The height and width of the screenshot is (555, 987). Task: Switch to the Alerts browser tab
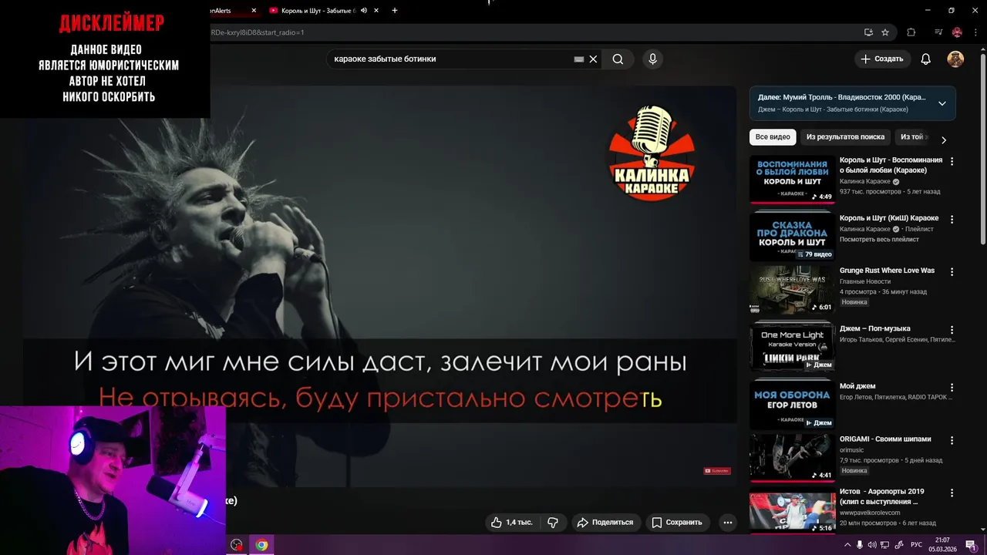click(224, 11)
